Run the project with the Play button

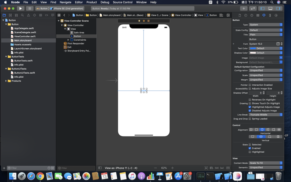point(20,9)
